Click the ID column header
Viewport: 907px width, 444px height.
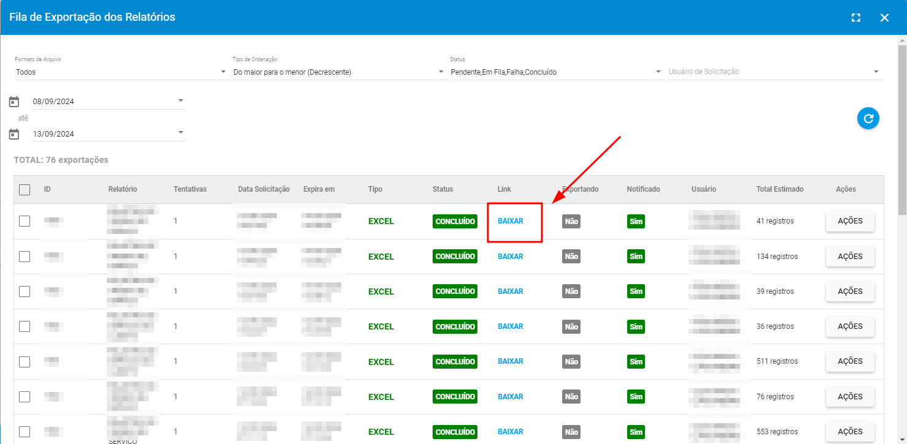tap(47, 189)
